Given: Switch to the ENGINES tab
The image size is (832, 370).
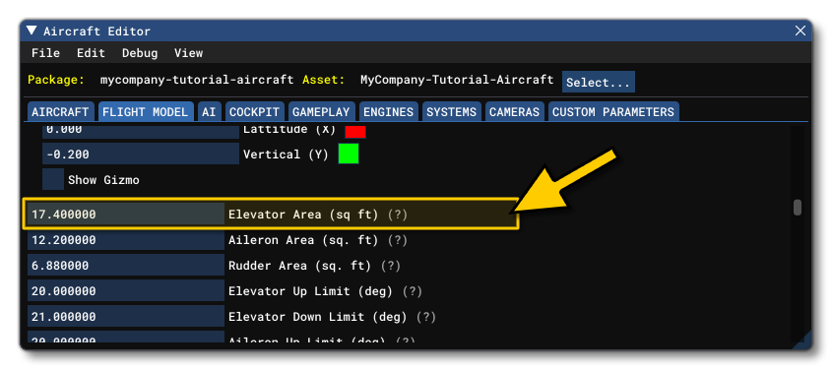Looking at the screenshot, I should pos(388,112).
